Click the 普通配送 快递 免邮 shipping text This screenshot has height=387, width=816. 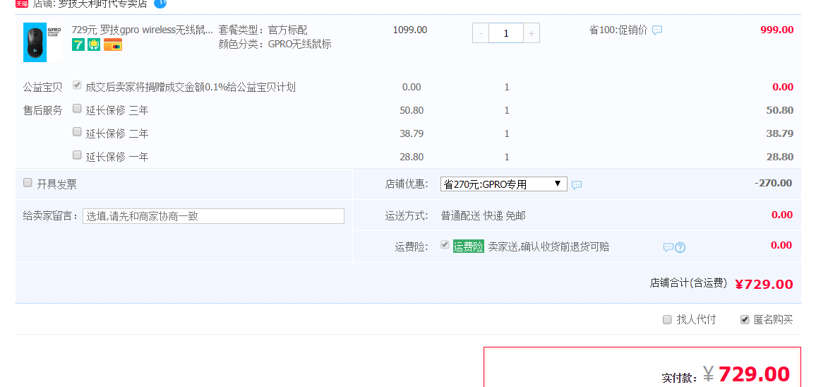(x=484, y=216)
